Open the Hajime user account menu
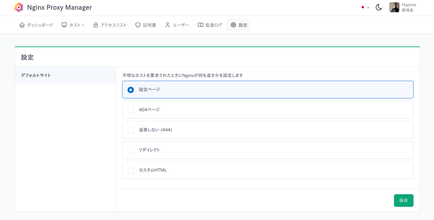 tap(408, 7)
